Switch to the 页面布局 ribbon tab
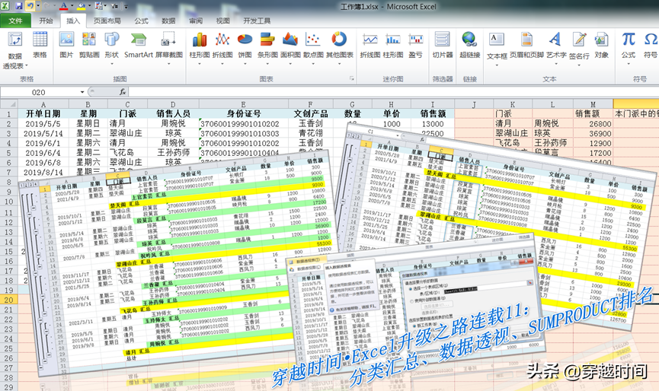The height and width of the screenshot is (391, 659). [x=107, y=21]
